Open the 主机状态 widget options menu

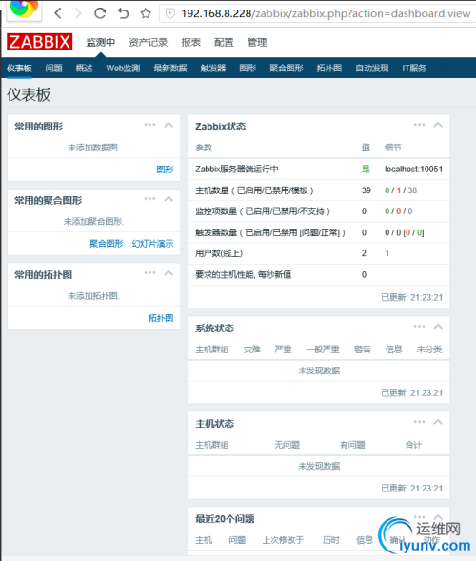click(x=419, y=422)
